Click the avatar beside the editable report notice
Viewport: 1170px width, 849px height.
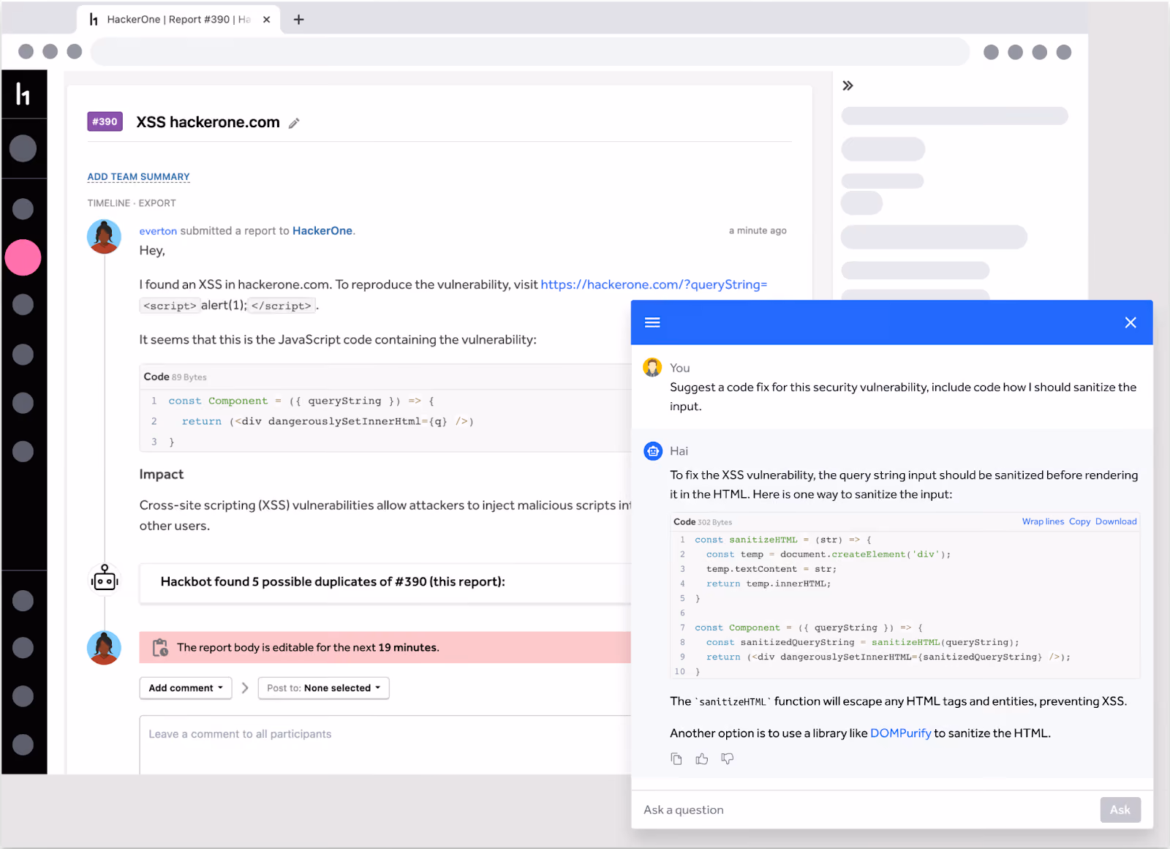104,648
